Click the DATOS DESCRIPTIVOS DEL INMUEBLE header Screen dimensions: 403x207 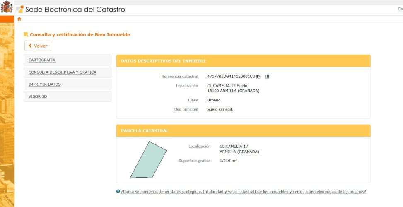click(x=243, y=61)
